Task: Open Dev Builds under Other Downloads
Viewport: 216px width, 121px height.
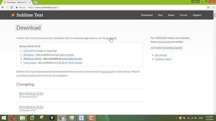Action: 161,55
